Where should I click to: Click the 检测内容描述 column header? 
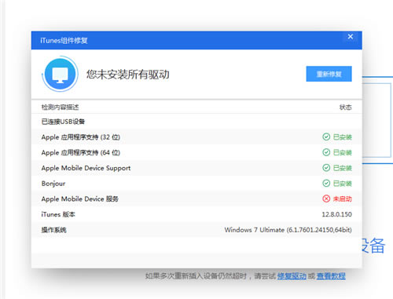click(60, 107)
